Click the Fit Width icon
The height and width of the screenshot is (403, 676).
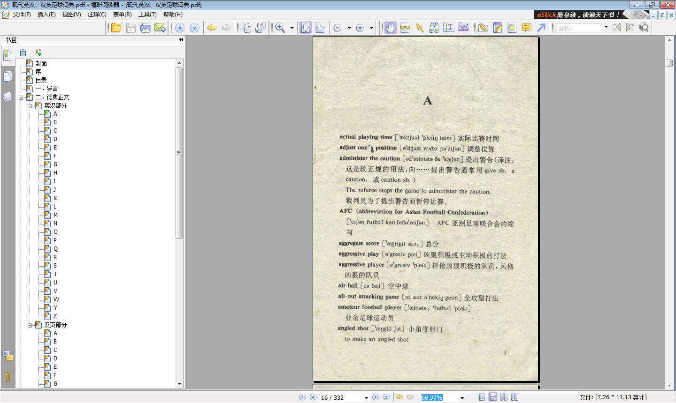point(320,28)
